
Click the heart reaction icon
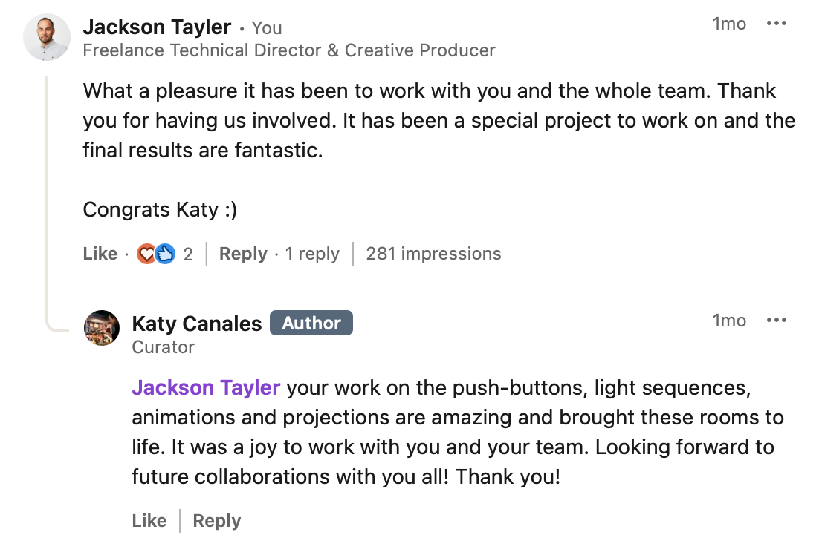[x=147, y=254]
